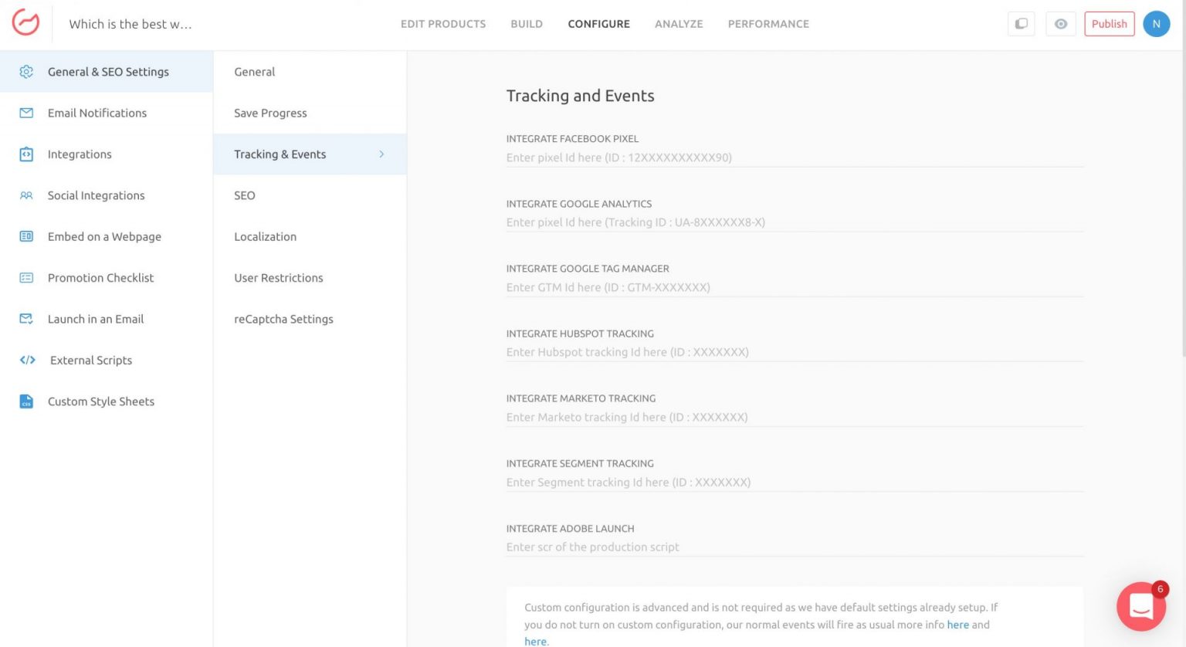
Task: Click the External Scripts code icon
Action: click(27, 360)
